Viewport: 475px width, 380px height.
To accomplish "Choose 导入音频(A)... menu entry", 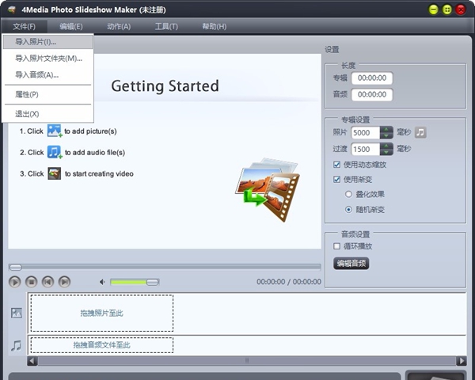I will (47, 74).
